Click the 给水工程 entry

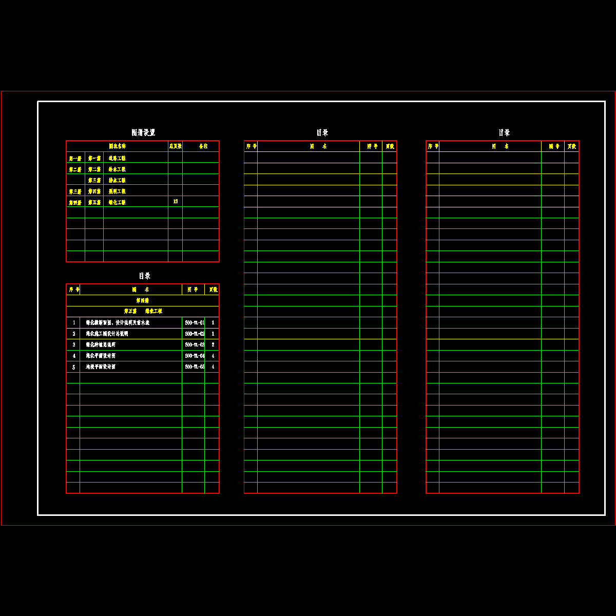117,169
